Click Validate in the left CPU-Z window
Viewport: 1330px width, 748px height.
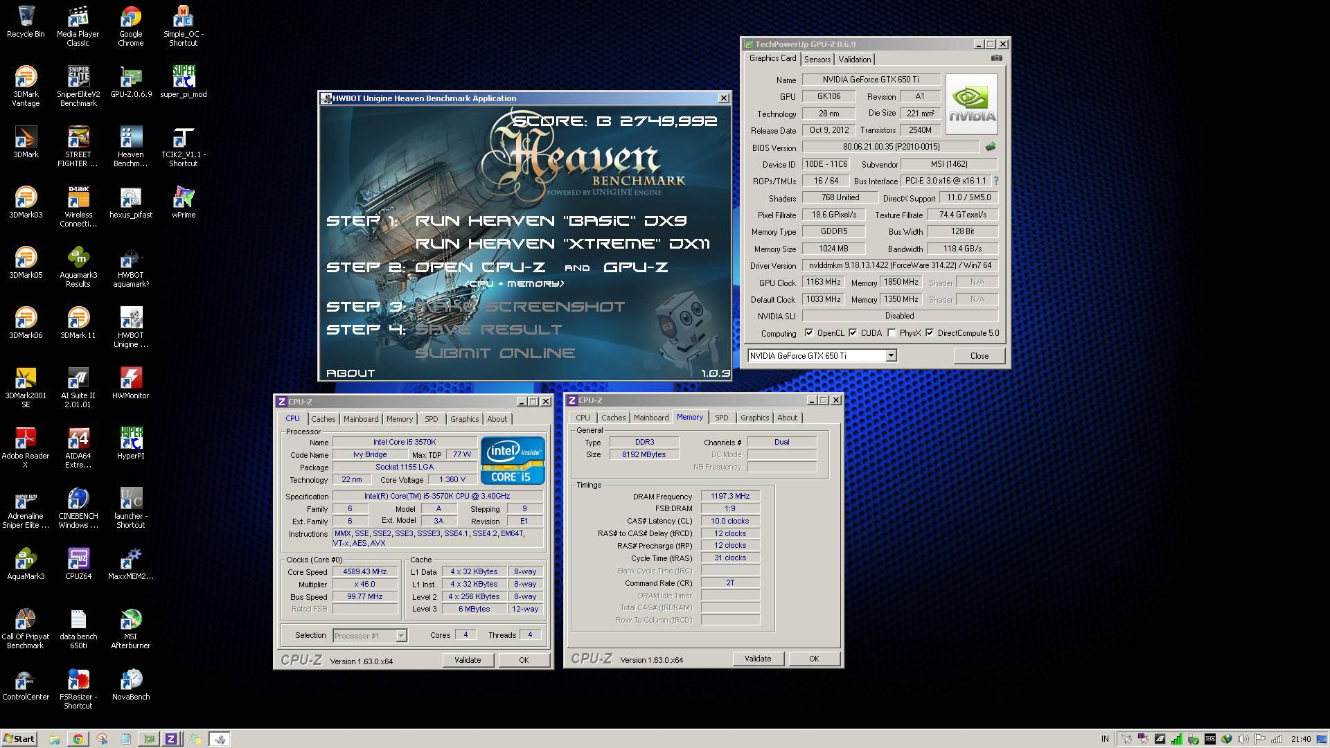[x=468, y=660]
